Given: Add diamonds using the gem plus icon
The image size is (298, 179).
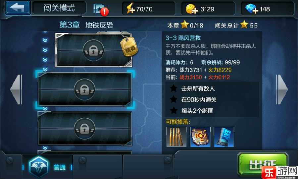Looking at the screenshot, I should coord(252,9).
